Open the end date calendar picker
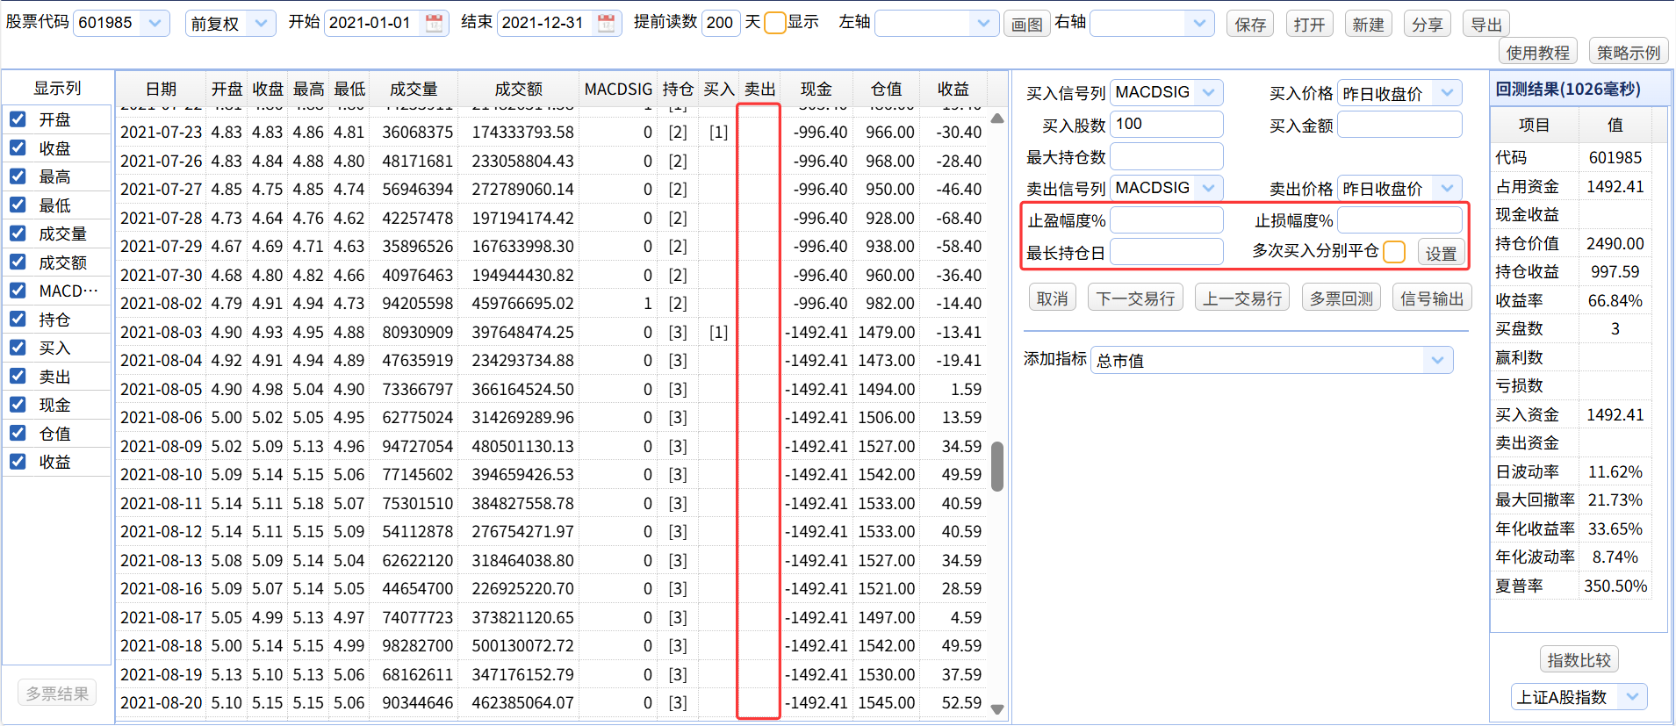The width and height of the screenshot is (1676, 726). pos(606,24)
